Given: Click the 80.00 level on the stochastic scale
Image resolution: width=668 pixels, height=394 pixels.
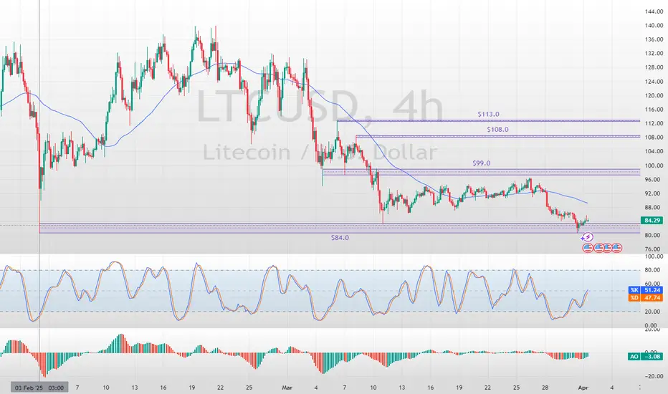Looking at the screenshot, I should click(x=654, y=270).
